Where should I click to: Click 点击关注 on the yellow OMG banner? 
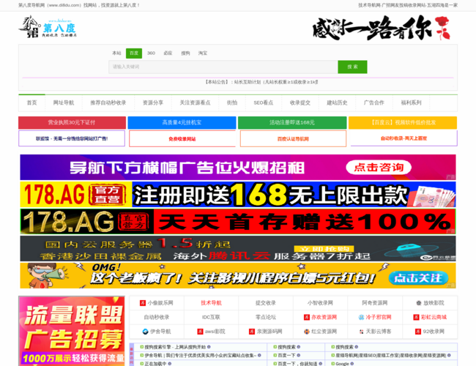click(418, 278)
